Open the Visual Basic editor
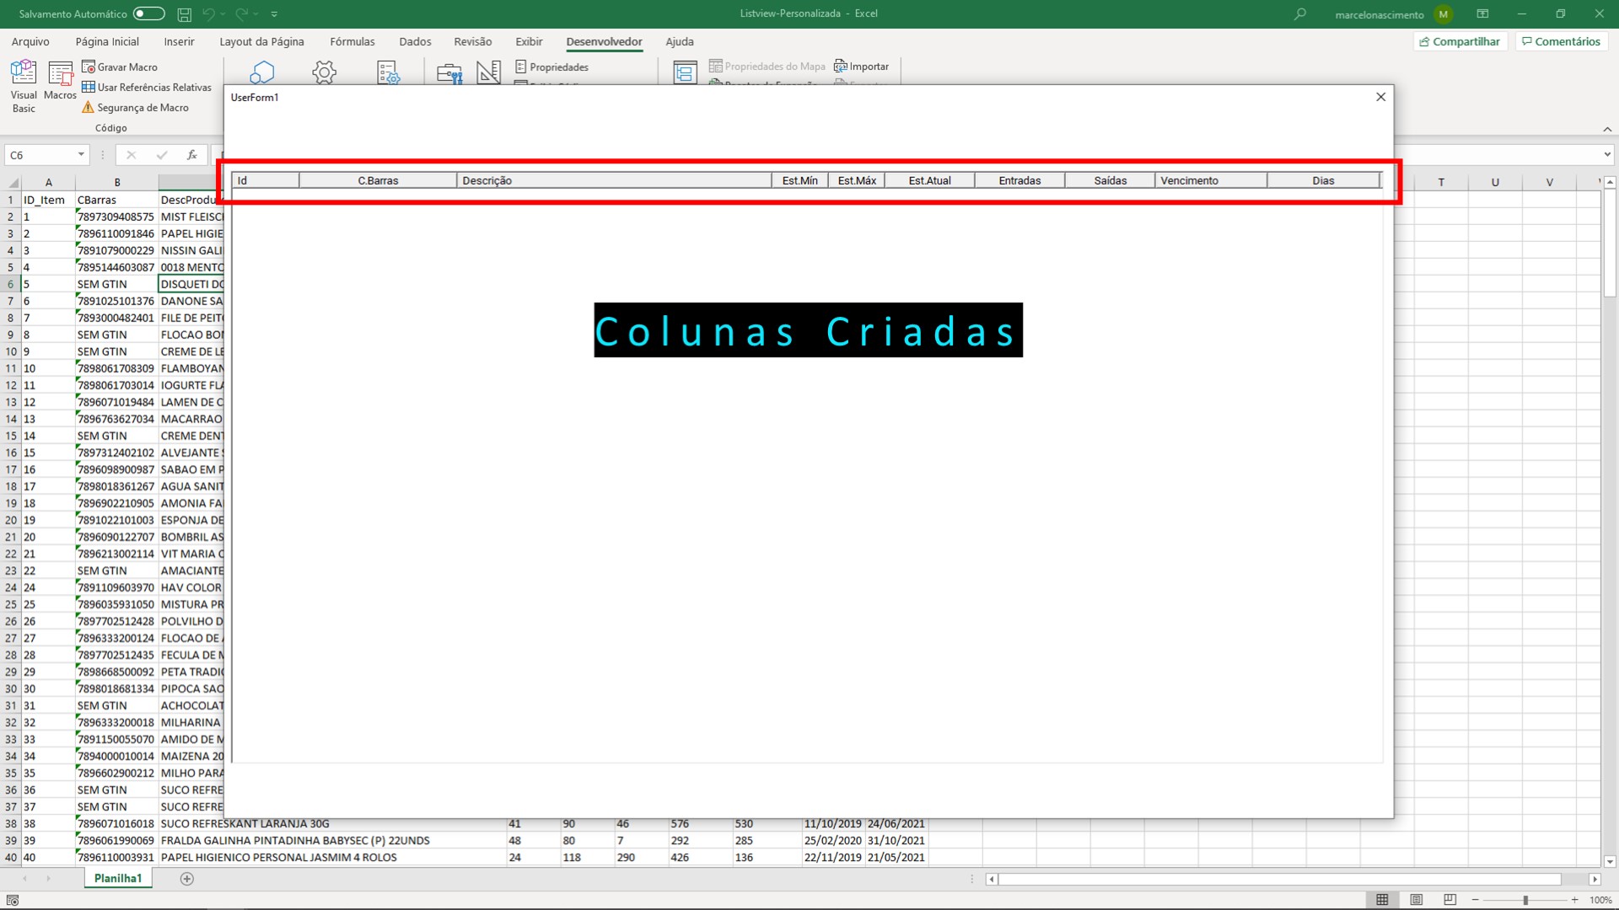The height and width of the screenshot is (910, 1619). point(24,86)
